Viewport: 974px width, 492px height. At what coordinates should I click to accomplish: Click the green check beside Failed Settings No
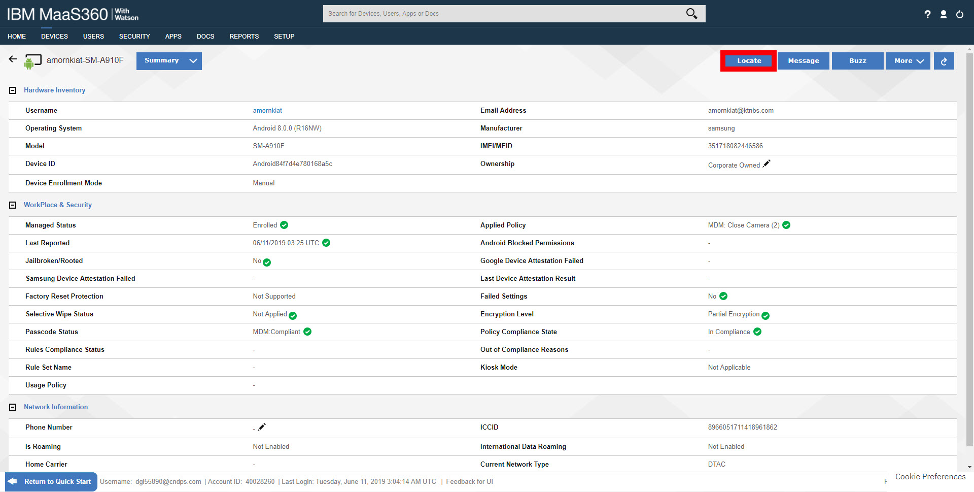click(x=723, y=296)
